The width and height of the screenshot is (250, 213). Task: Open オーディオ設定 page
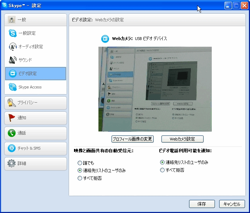35,46
